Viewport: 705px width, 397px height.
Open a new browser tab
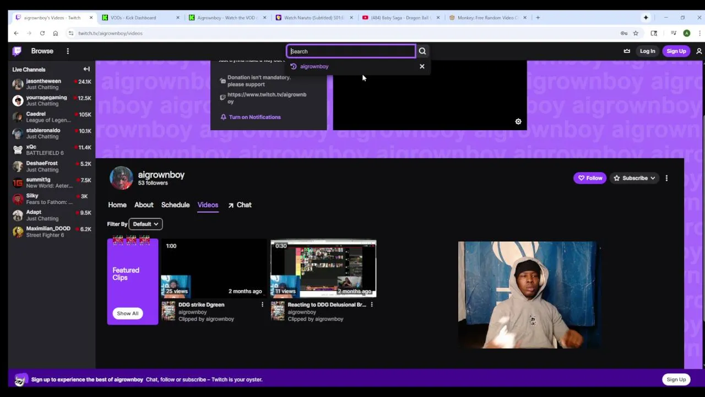click(538, 18)
